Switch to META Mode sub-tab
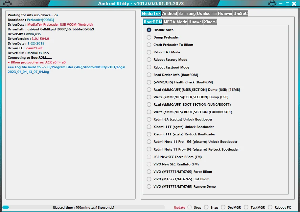The height and width of the screenshot is (212, 300). click(175, 22)
